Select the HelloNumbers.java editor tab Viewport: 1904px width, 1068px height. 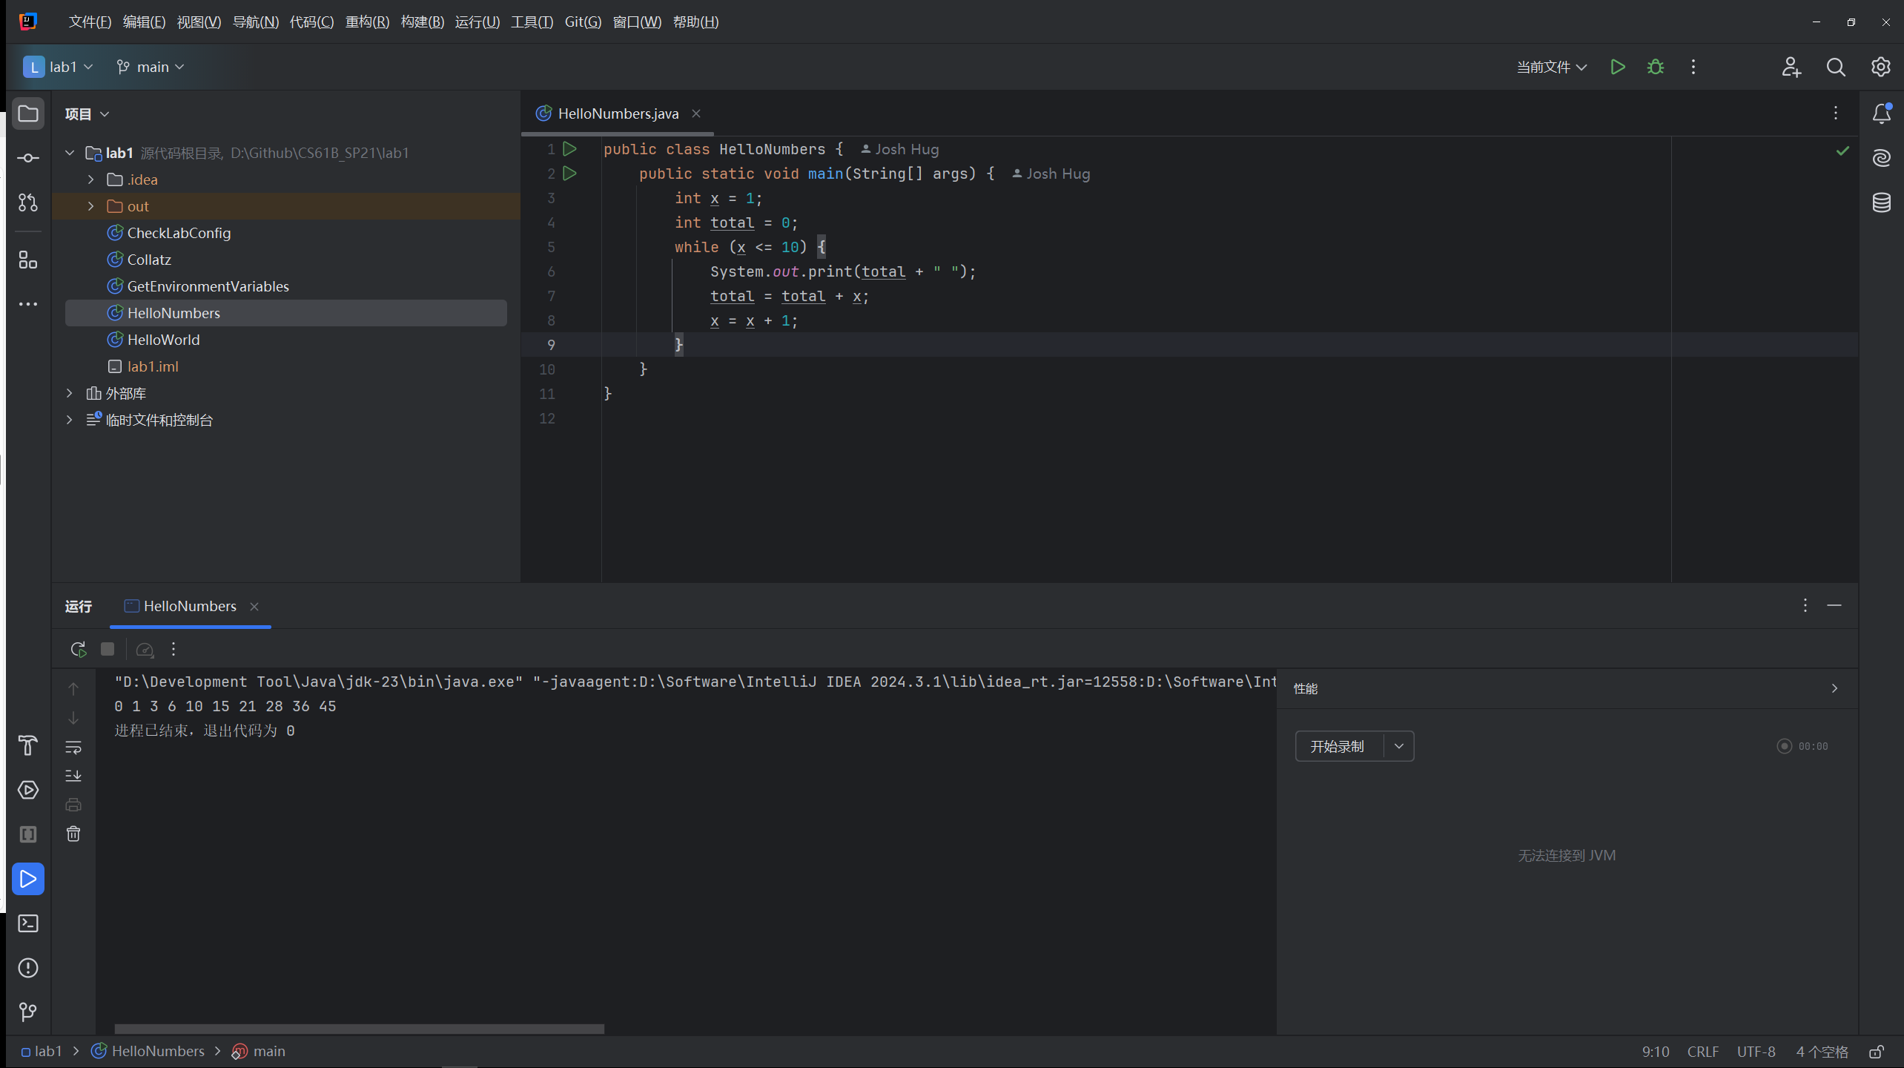(x=617, y=113)
